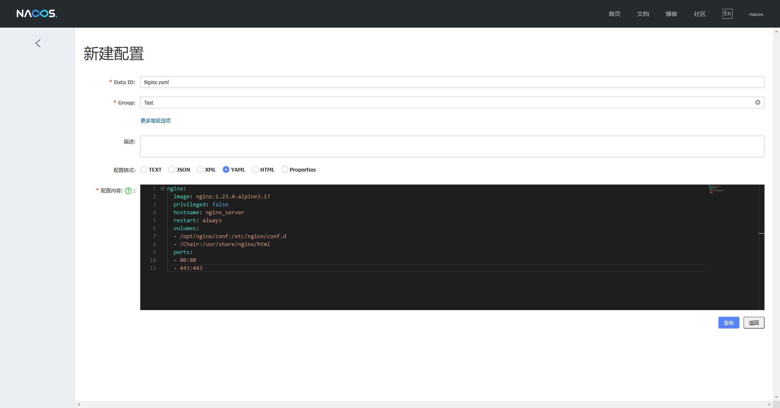Viewport: 780px width, 408px height.
Task: Open the 社区 menu item
Action: click(x=699, y=13)
